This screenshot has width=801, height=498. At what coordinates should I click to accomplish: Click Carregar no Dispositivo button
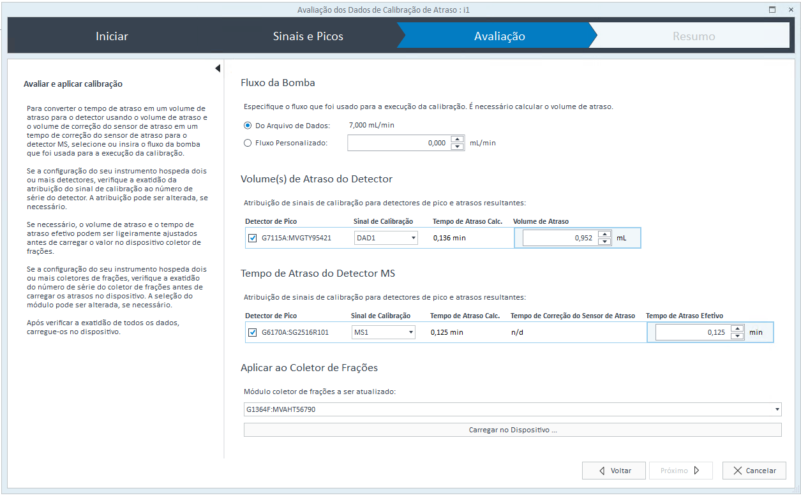coord(513,430)
